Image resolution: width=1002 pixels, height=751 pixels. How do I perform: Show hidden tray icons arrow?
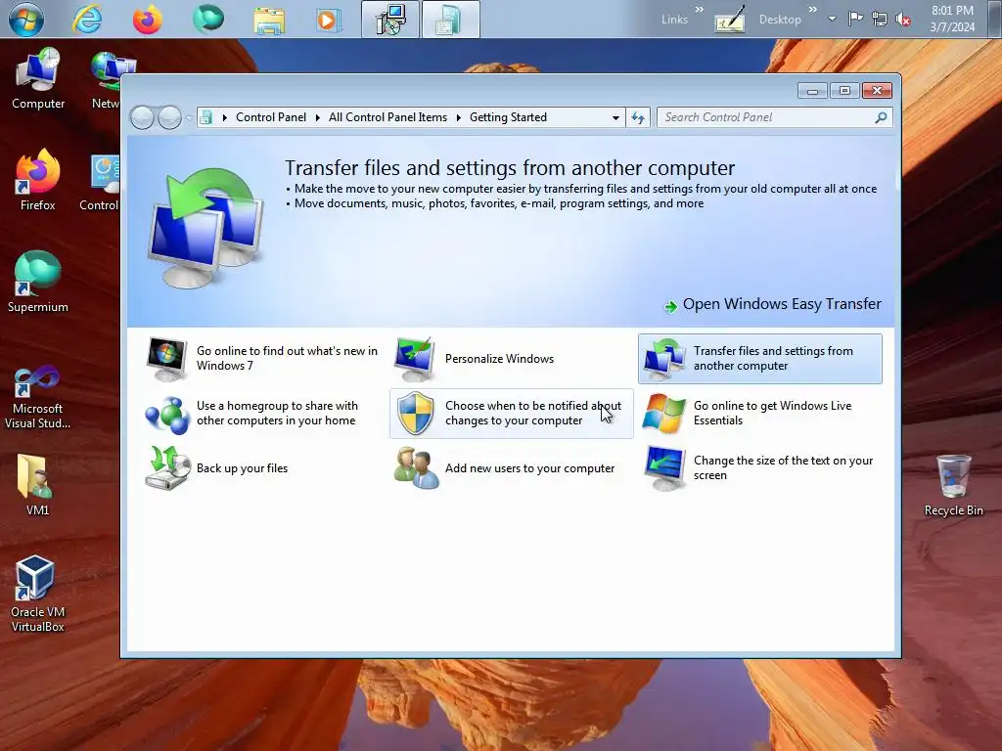832,20
